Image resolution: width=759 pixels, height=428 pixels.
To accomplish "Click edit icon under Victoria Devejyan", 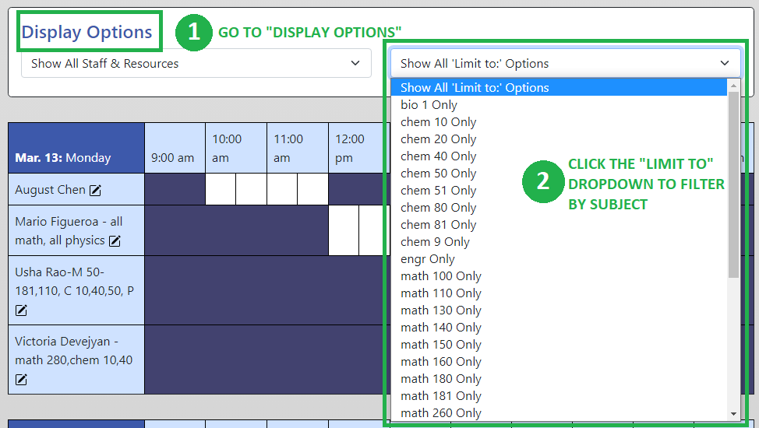I will coord(21,380).
